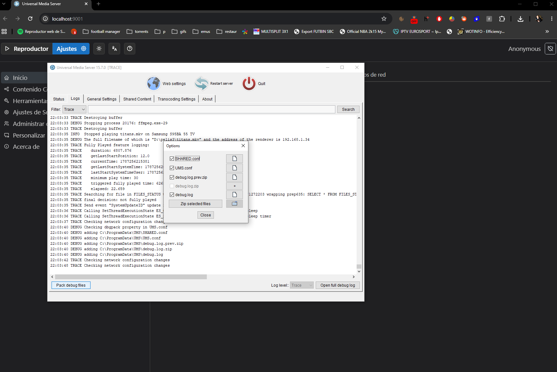557x372 pixels.
Task: Open folder location icon beside Zip selected files
Action: point(235,204)
